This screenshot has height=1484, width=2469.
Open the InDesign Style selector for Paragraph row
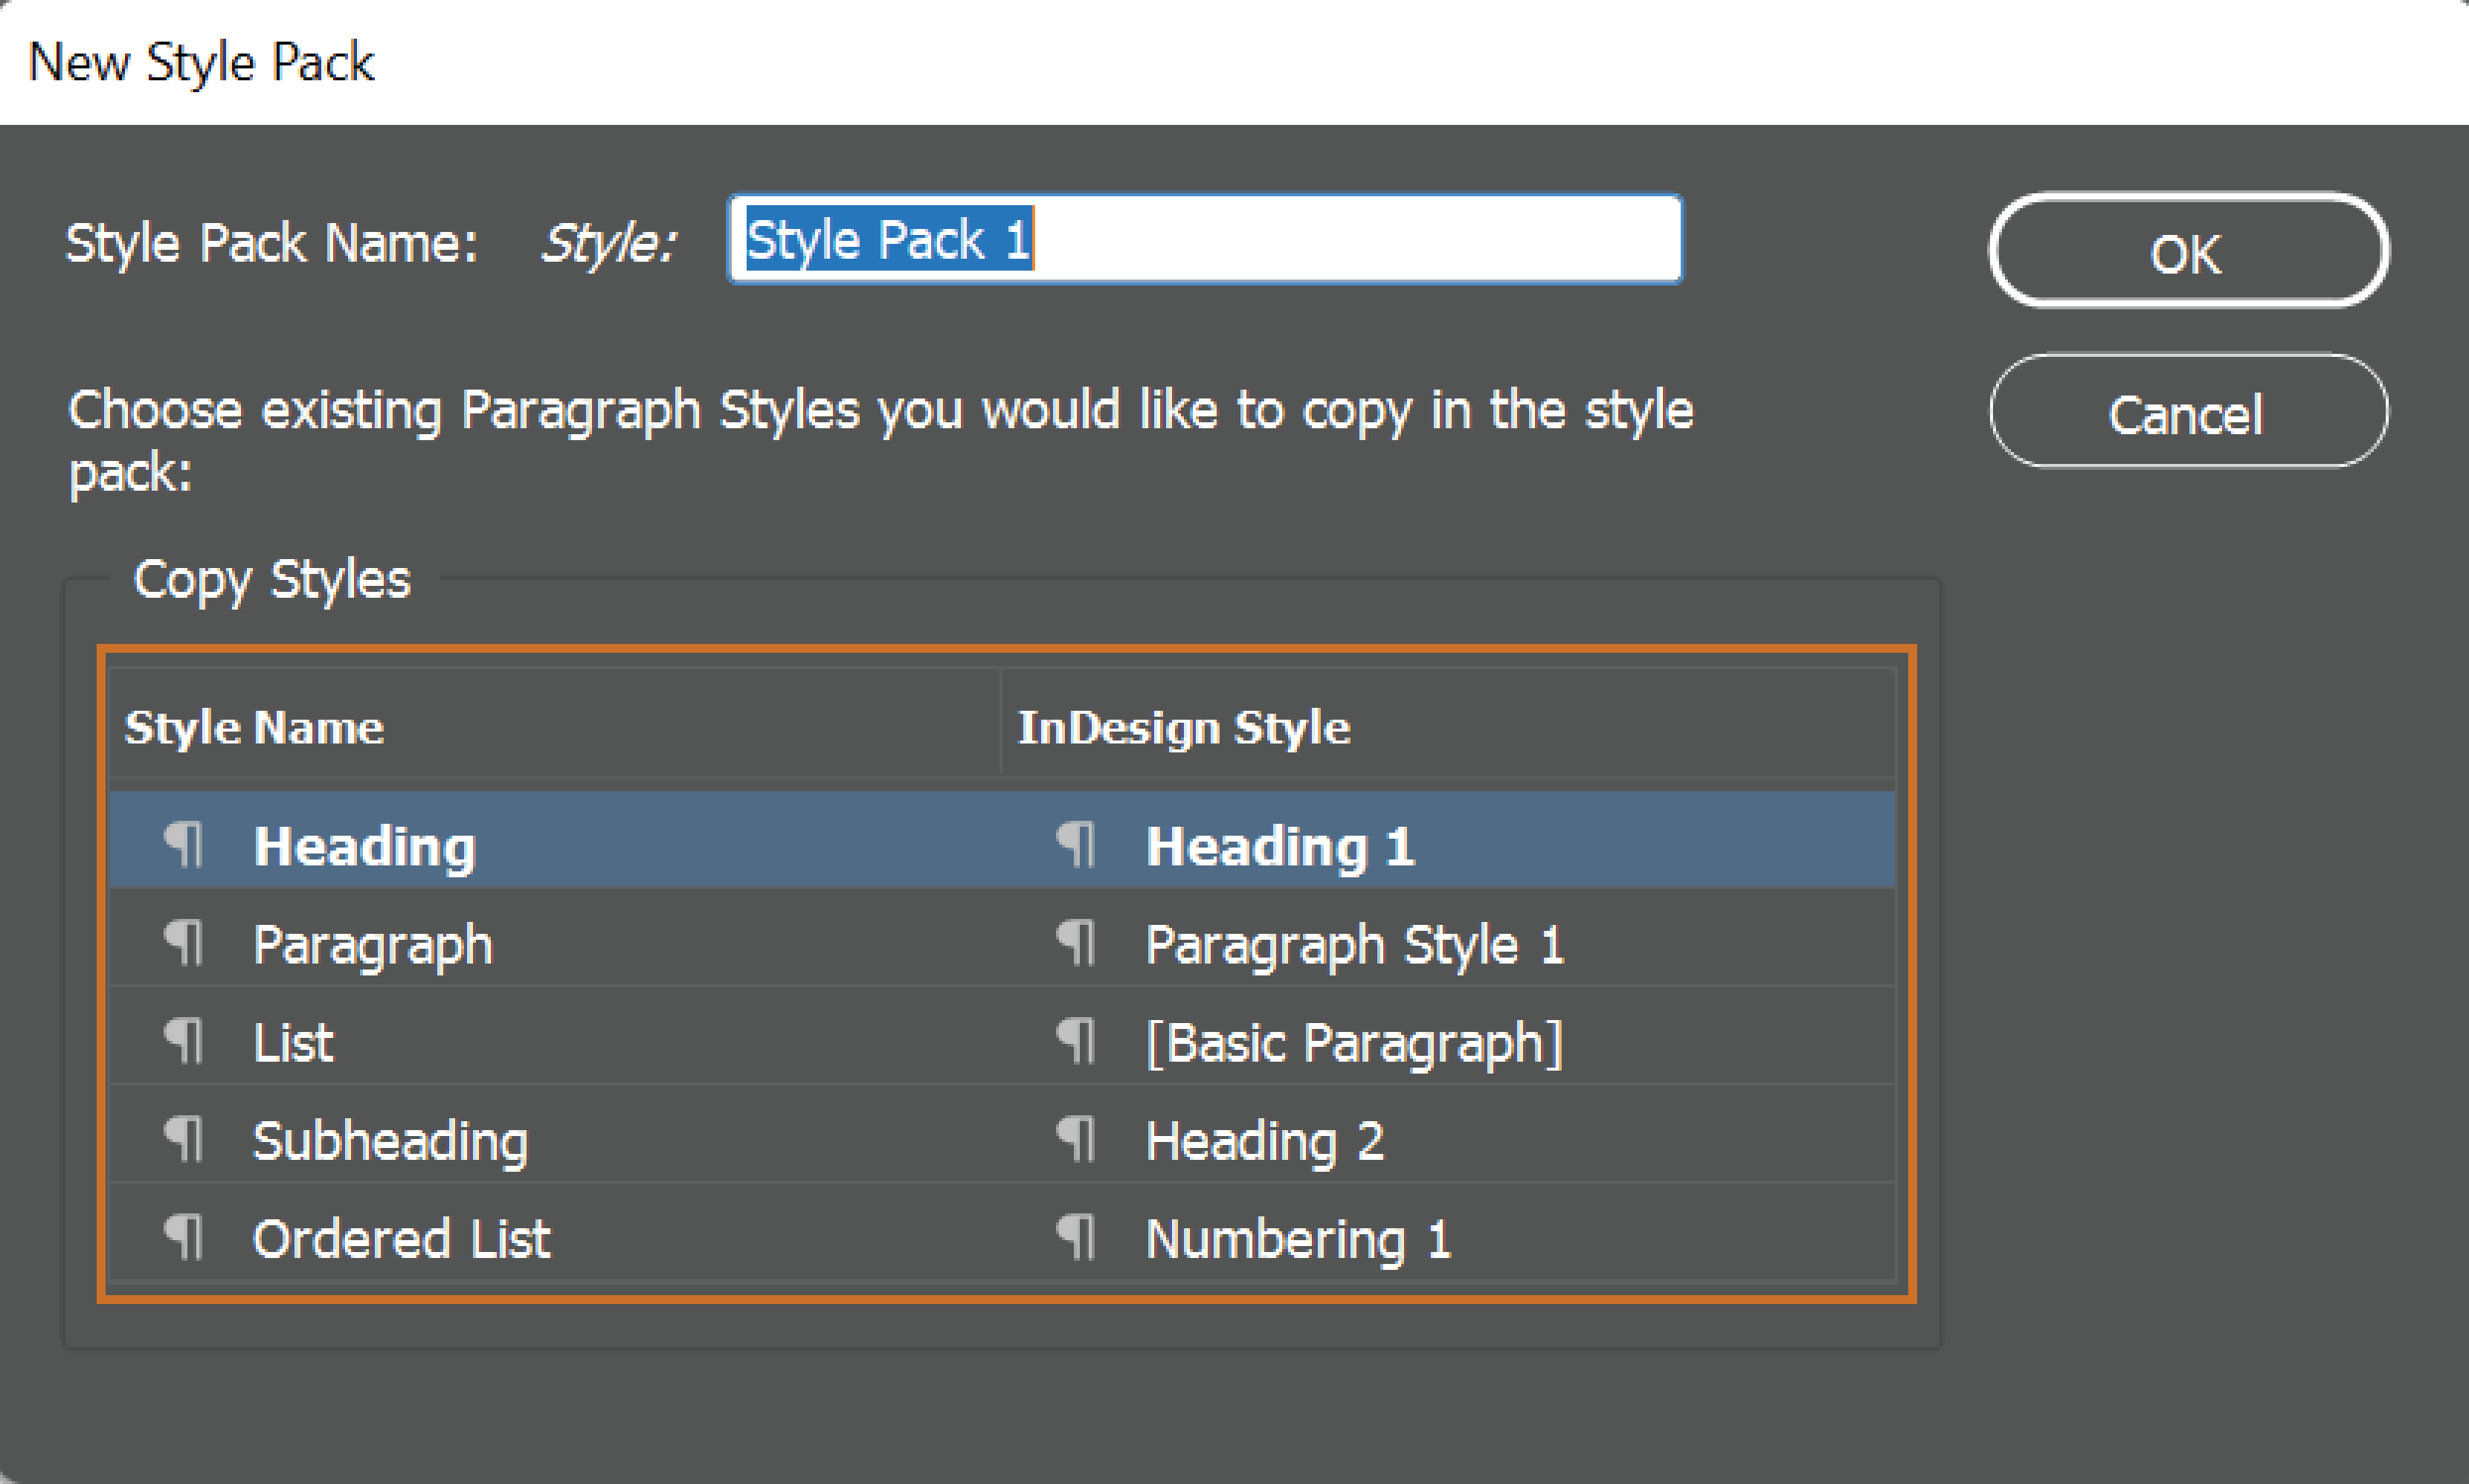[x=1355, y=941]
